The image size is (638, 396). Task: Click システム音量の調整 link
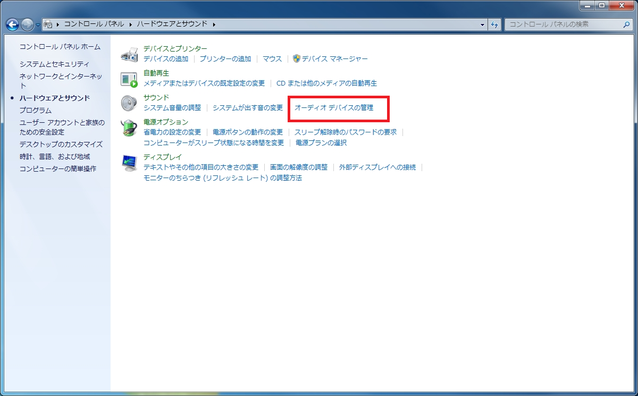[172, 107]
